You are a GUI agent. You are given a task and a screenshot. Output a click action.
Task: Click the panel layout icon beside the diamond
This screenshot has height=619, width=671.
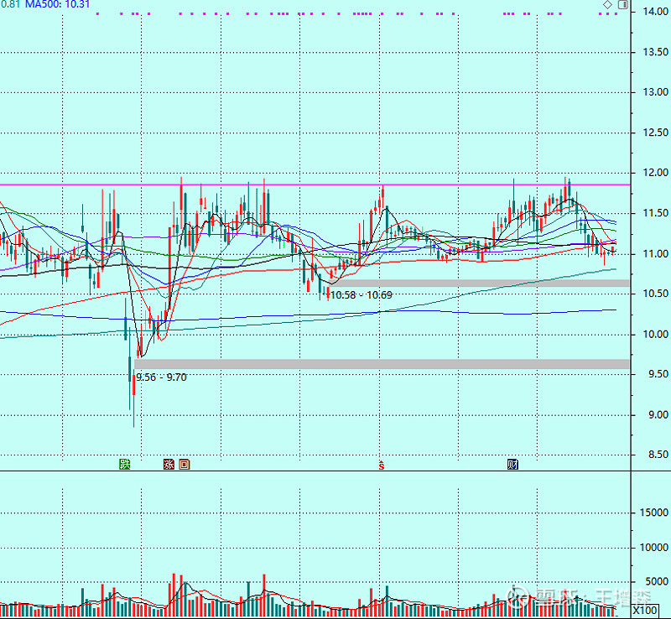[622, 5]
